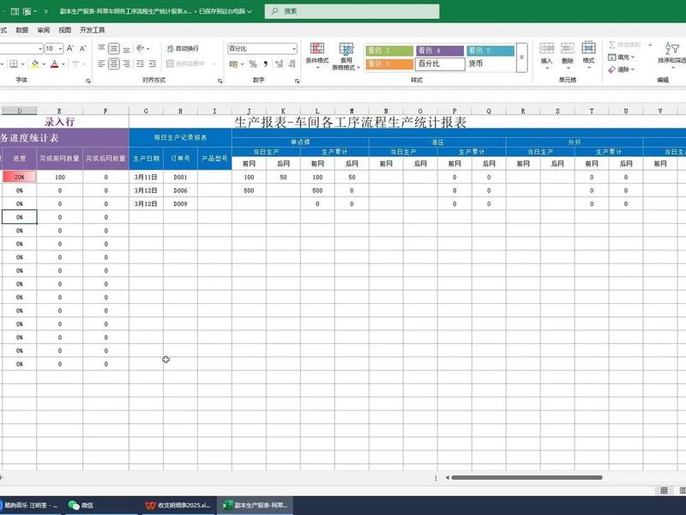Viewport: 686px width, 515px height.
Task: Apply the green 着色 3 cell style
Action: (389, 51)
